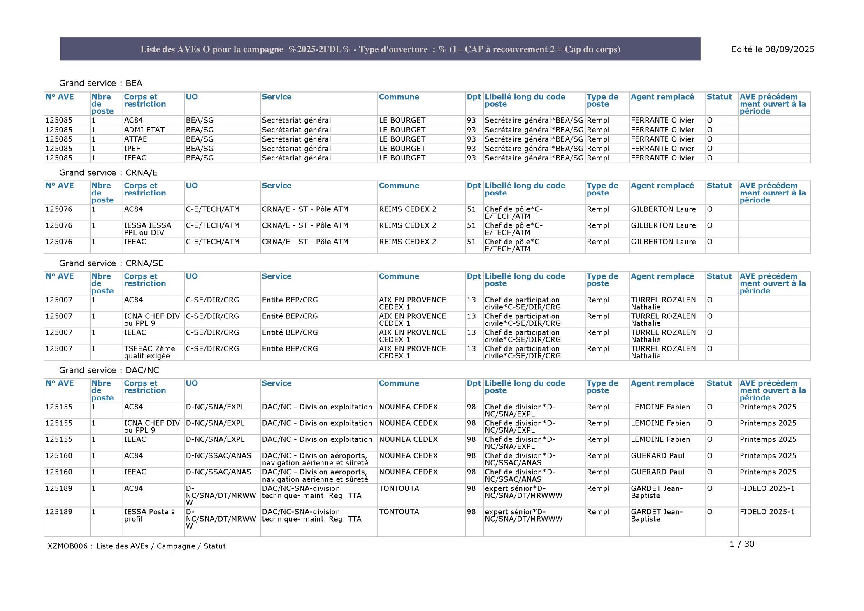864x611 pixels.
Task: Click 'Entité BEP/CRG' in the TSEEAC row
Action: coord(290,348)
